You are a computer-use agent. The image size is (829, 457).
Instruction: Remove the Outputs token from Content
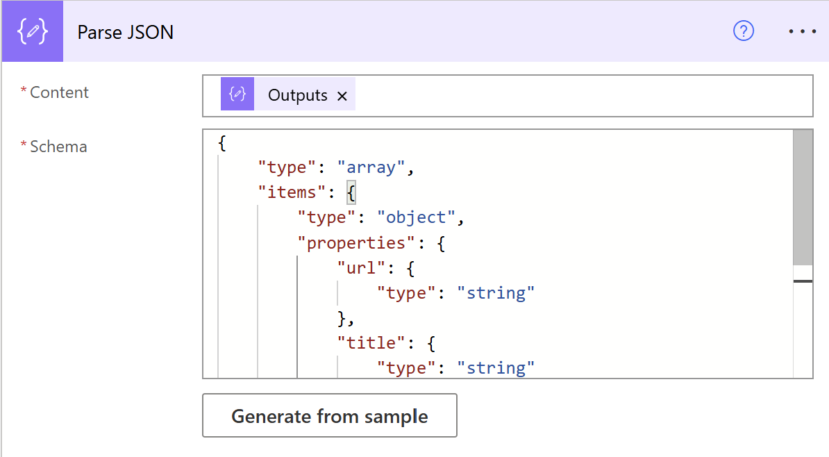pyautogui.click(x=342, y=97)
